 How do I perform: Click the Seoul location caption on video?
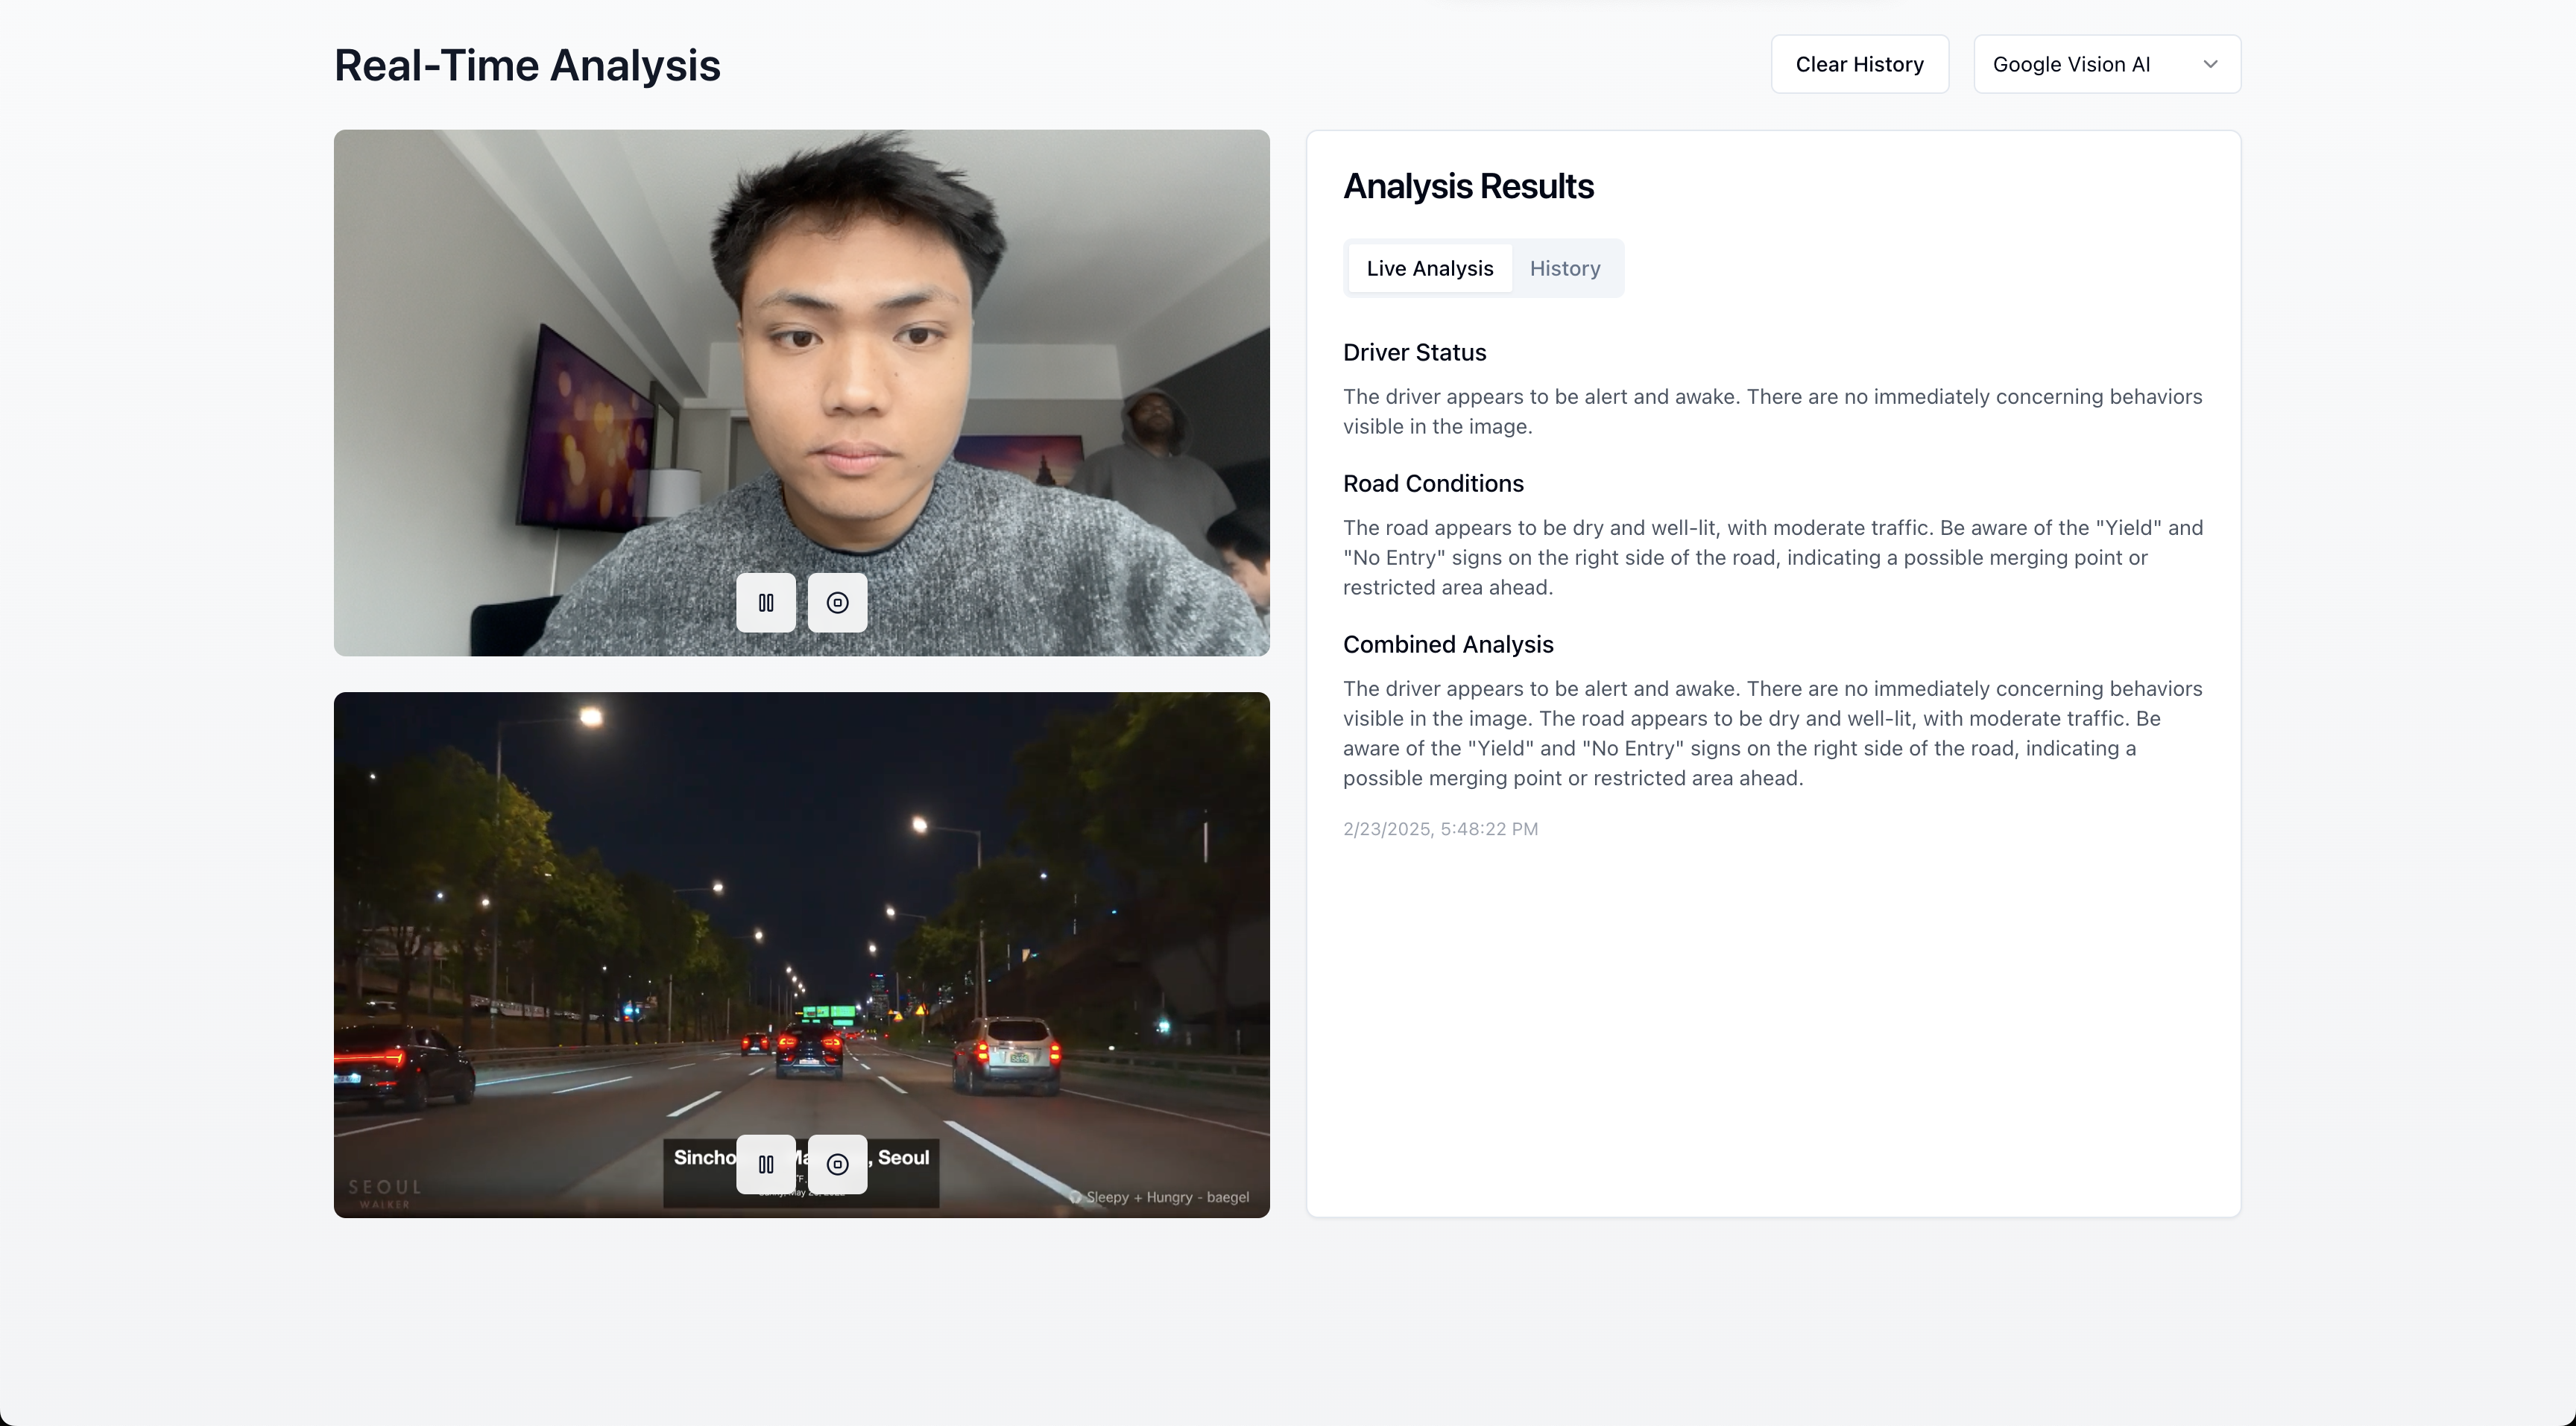[x=903, y=1159]
